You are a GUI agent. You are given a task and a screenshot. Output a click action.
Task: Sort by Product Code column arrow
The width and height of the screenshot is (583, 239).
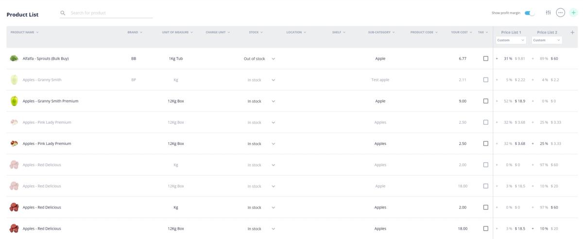coord(436,32)
